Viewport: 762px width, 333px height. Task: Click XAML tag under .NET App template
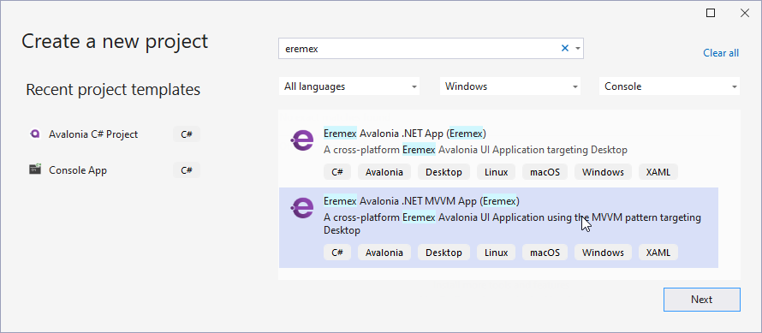658,172
